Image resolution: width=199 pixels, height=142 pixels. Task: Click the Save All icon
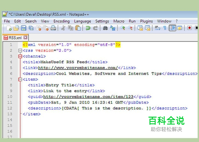(x=31, y=28)
